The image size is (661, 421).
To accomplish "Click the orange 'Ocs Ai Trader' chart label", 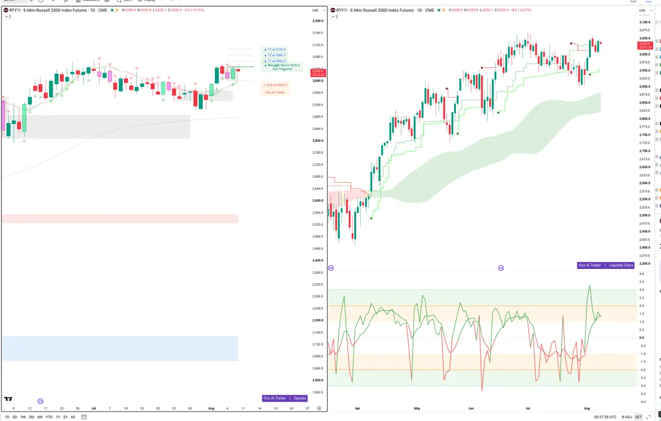I will [275, 92].
